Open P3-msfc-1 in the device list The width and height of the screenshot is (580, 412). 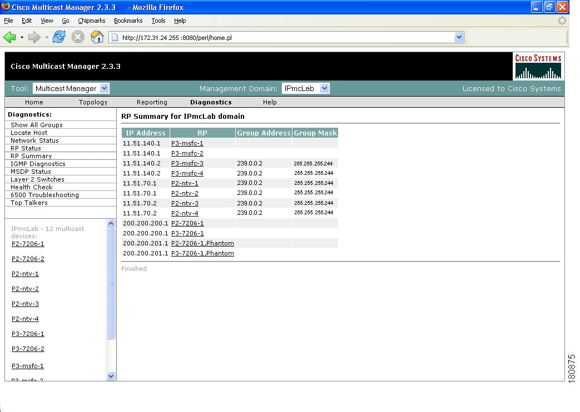tap(27, 365)
